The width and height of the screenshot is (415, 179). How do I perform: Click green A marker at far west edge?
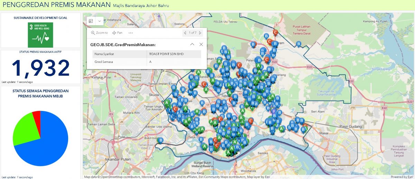click(167, 103)
